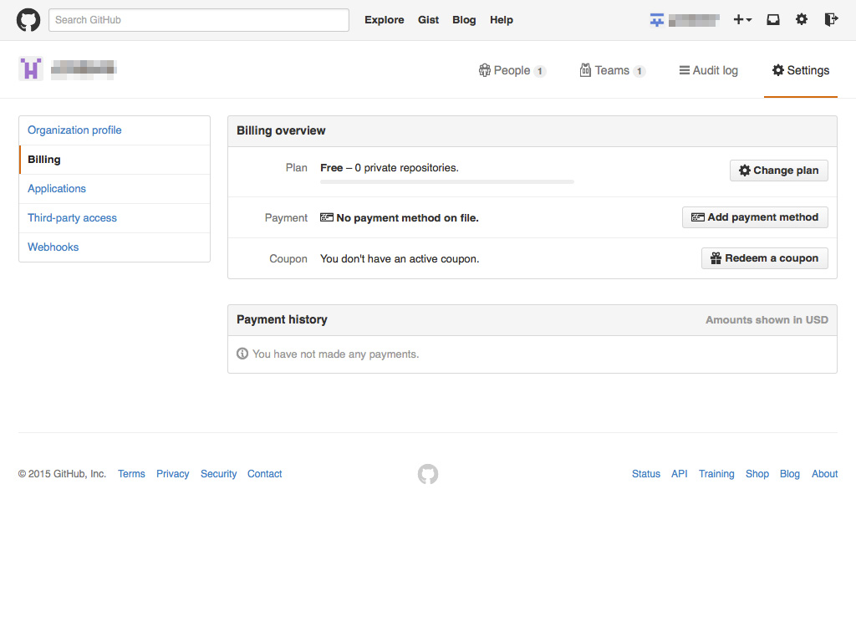Switch to the People tab
Viewport: 856px width, 642px height.
click(512, 70)
